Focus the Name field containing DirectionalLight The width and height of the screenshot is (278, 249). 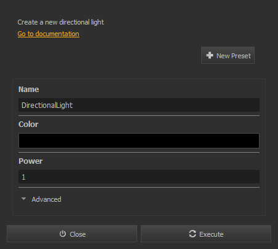point(139,105)
